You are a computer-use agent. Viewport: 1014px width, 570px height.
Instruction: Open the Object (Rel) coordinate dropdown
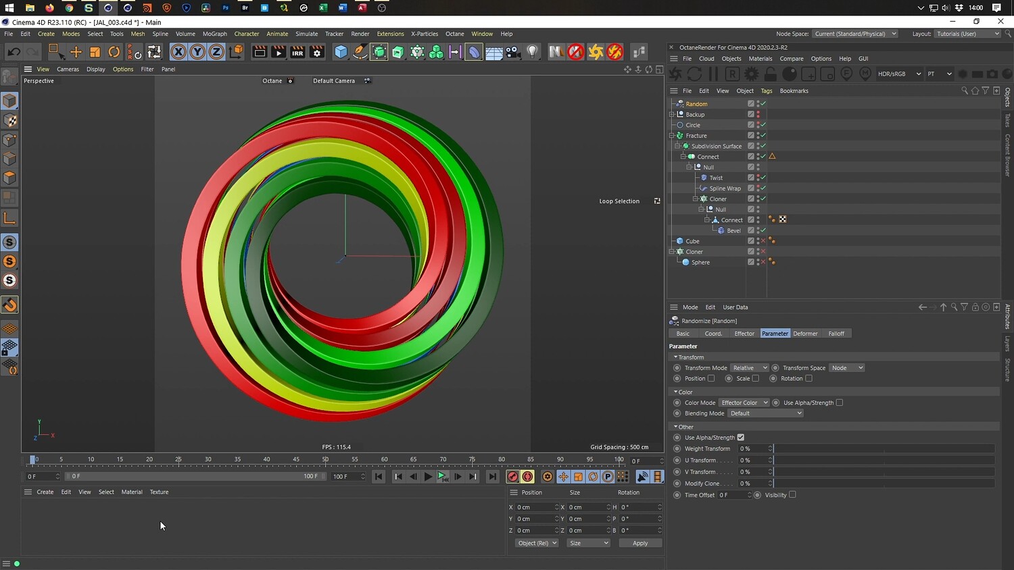pos(536,543)
